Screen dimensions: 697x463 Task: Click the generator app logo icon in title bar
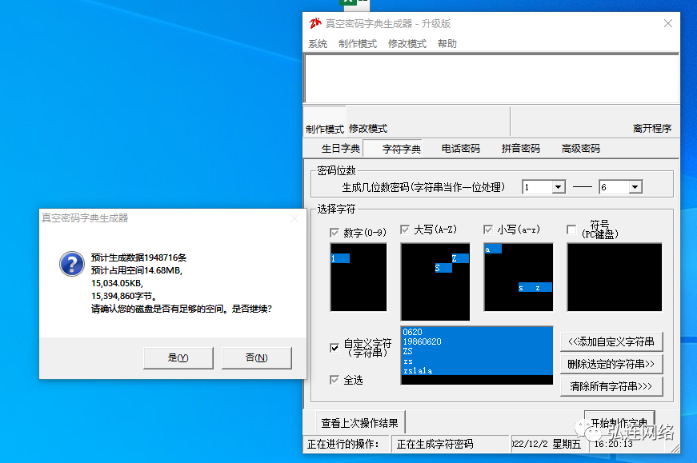315,23
